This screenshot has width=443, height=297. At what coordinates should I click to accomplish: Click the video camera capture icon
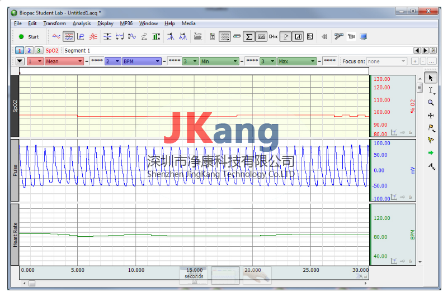(x=351, y=36)
